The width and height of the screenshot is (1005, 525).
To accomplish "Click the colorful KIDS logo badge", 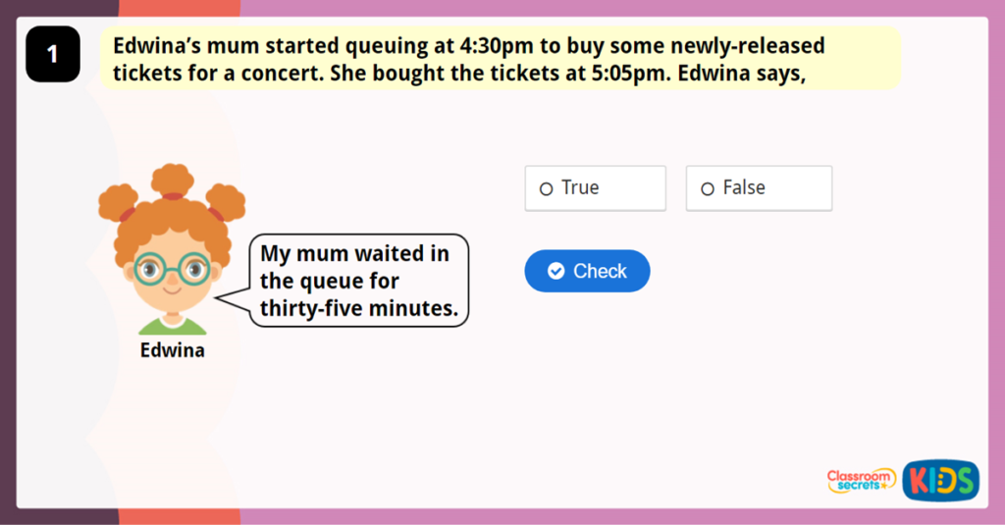I will coord(940,480).
